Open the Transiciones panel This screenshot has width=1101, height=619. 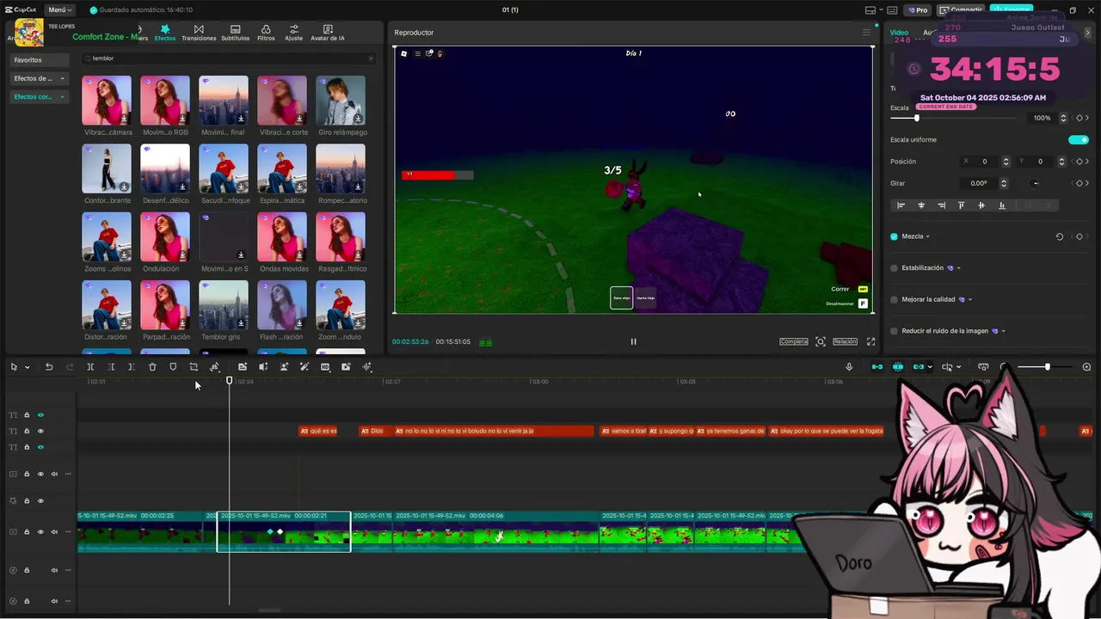point(199,33)
